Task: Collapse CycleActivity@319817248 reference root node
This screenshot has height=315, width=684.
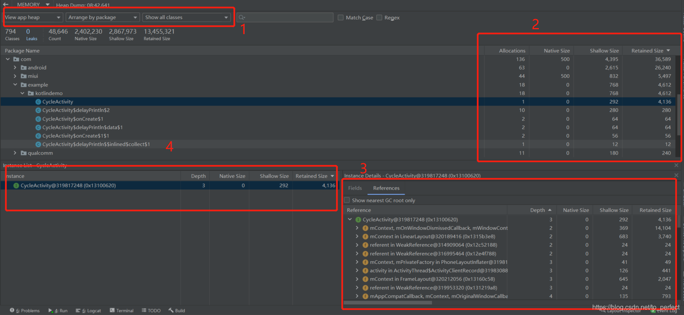Action: (350, 220)
